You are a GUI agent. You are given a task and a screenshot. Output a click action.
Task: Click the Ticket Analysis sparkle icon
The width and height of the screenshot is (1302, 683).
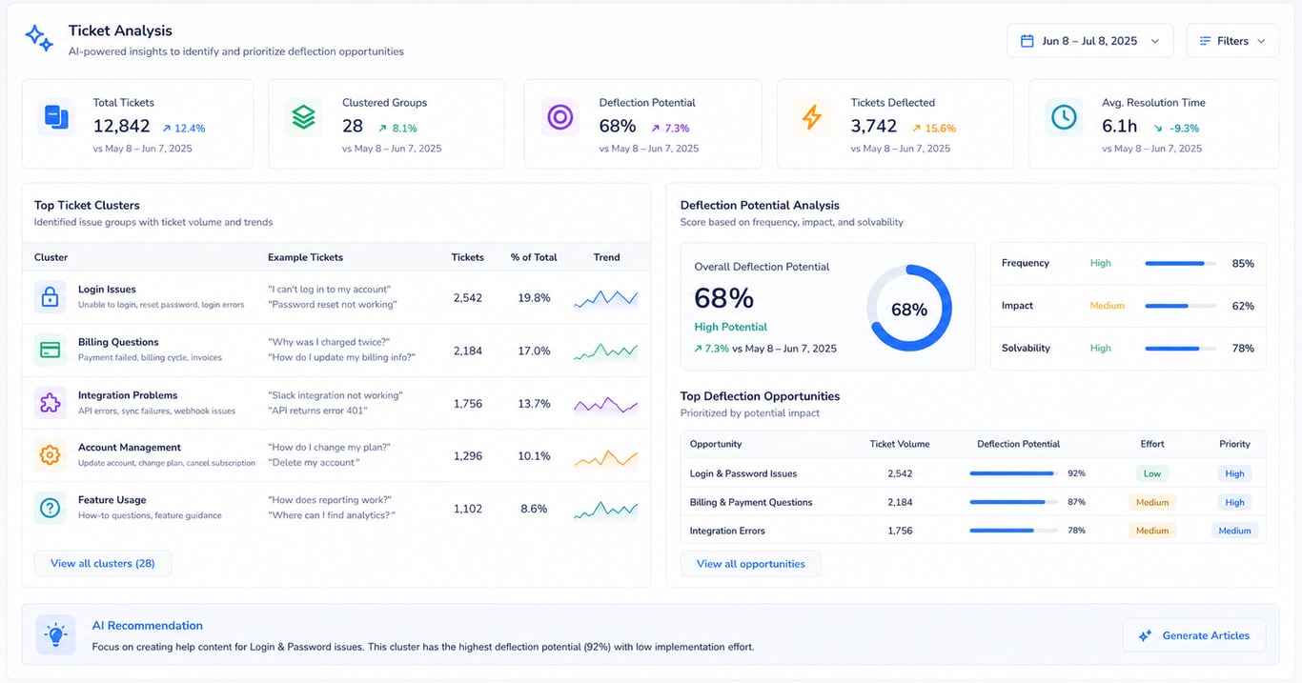point(39,38)
